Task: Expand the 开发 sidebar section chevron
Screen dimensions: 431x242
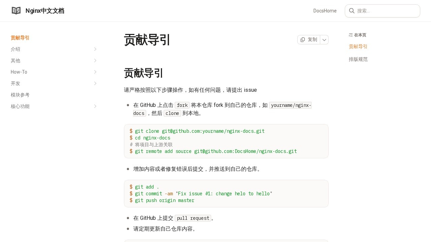Action: (x=95, y=83)
